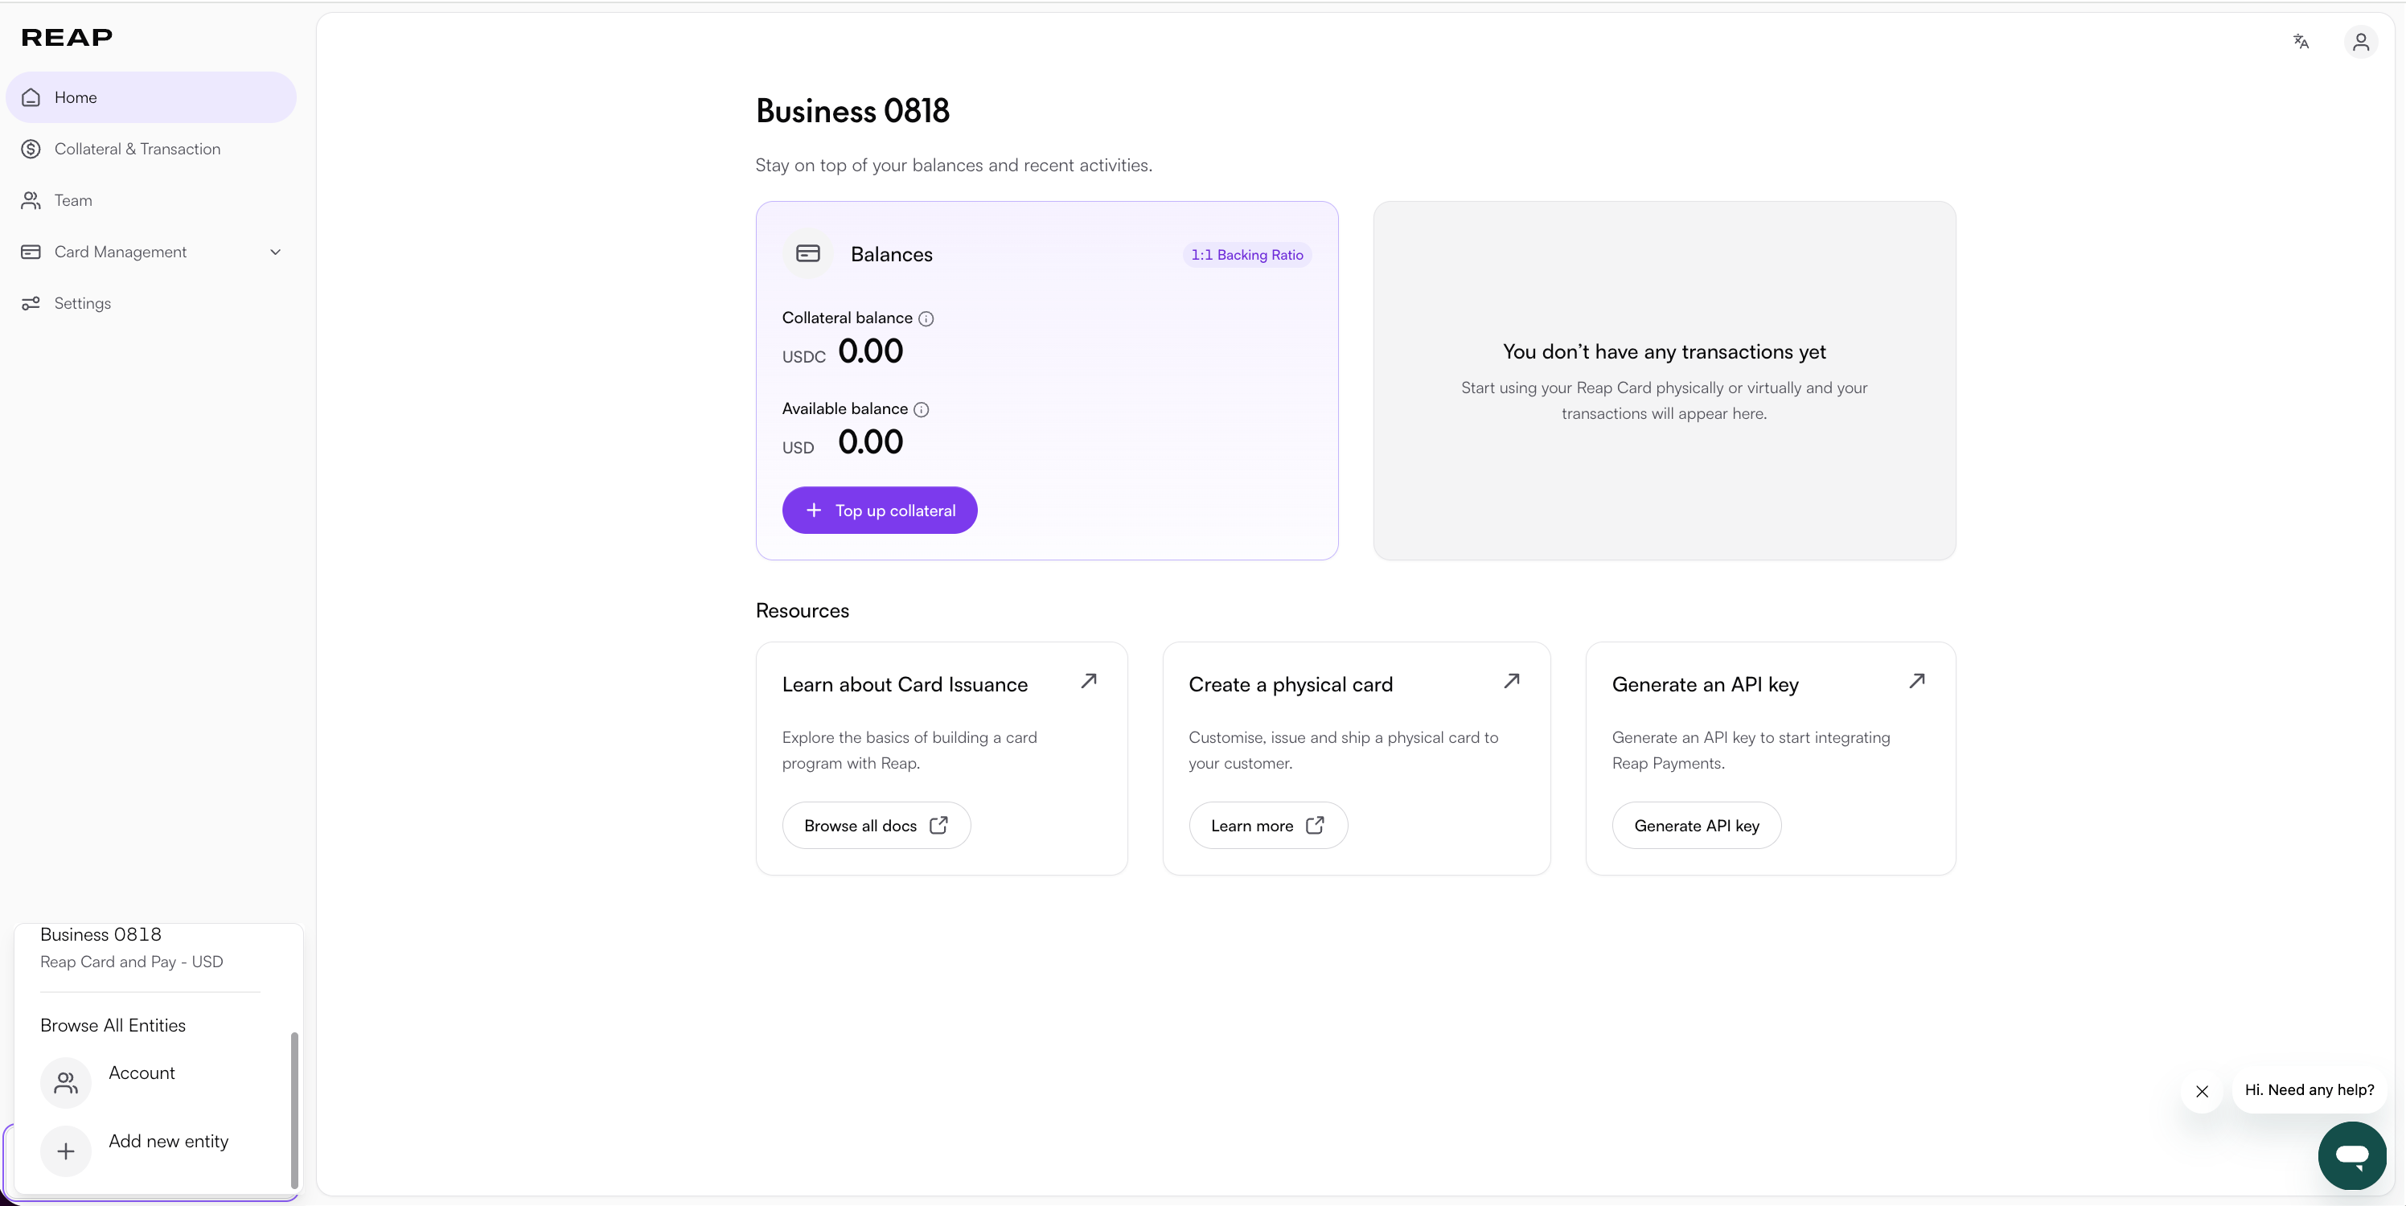Expand the Card Management chevron
This screenshot has height=1206, width=2406.
pos(276,252)
